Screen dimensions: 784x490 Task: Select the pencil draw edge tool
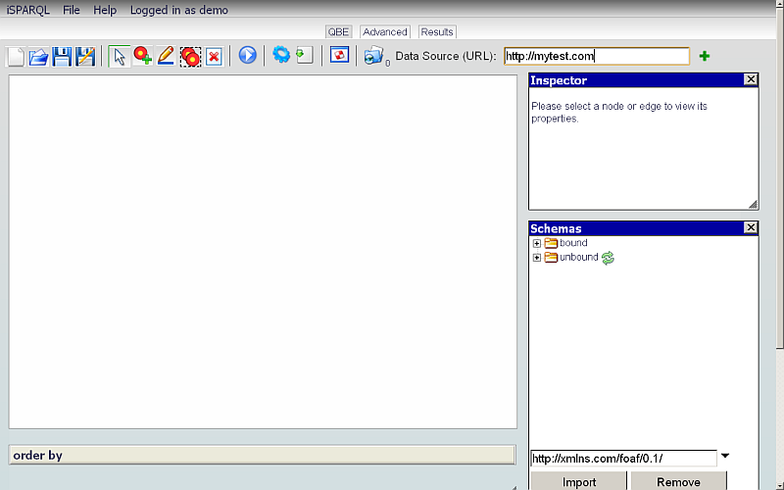(166, 56)
